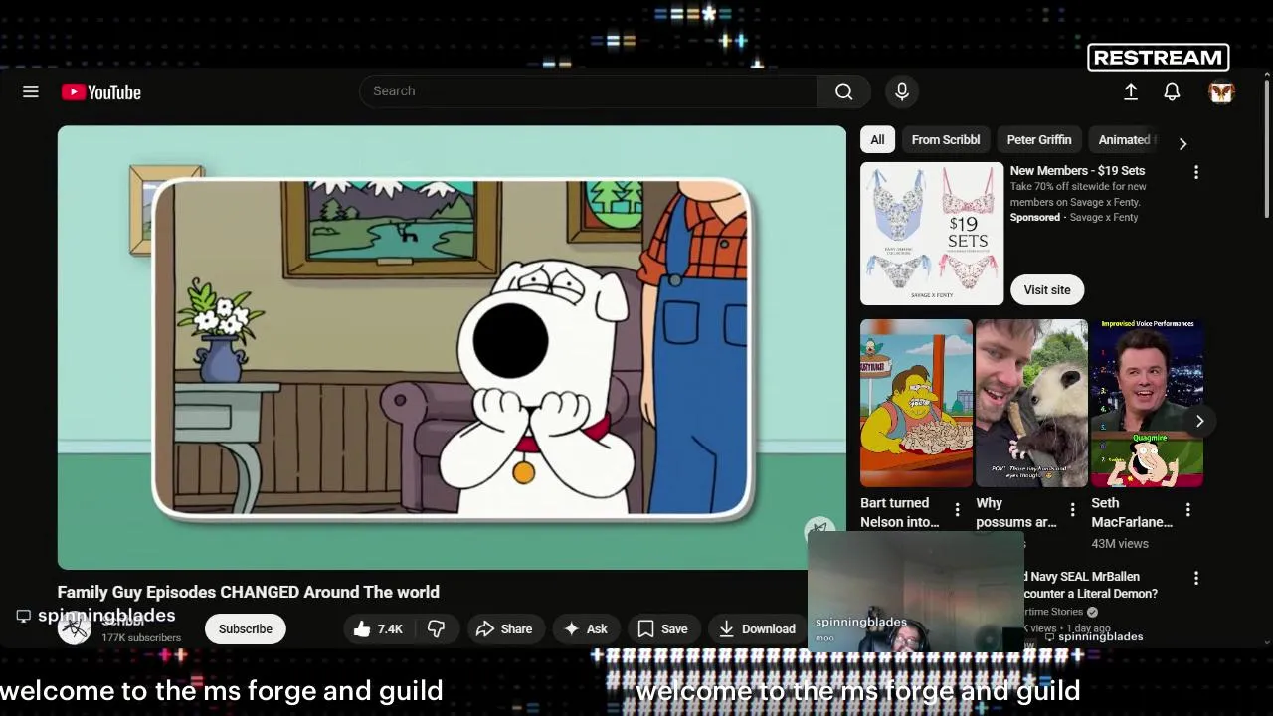
Task: Save the video to a playlist
Action: (x=662, y=629)
